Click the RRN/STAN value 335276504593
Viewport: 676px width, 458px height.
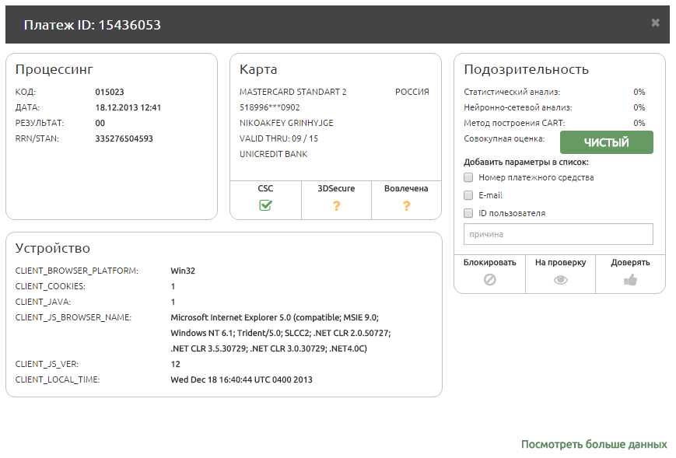pos(124,138)
